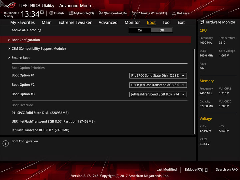Show Hot Keys help

pyautogui.click(x=183, y=13)
